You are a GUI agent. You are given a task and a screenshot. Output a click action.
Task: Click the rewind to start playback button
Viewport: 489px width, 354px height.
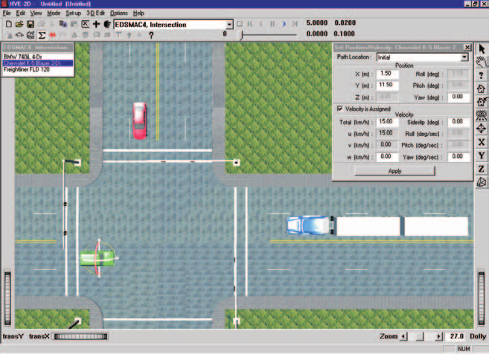(x=250, y=24)
